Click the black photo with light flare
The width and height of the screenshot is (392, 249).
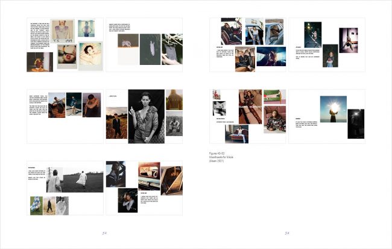click(356, 124)
